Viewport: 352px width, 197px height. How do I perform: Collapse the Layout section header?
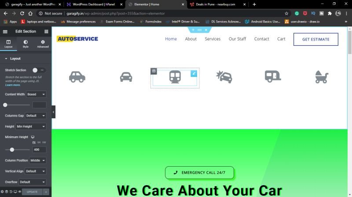26,58
